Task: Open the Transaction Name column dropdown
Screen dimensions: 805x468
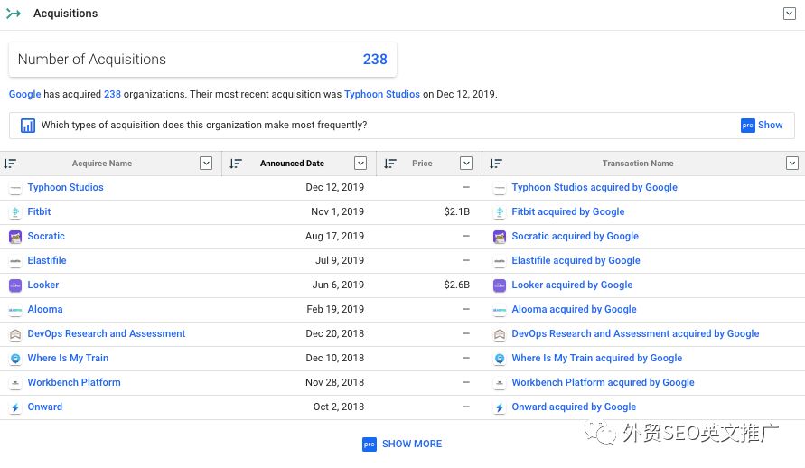Action: pos(792,164)
